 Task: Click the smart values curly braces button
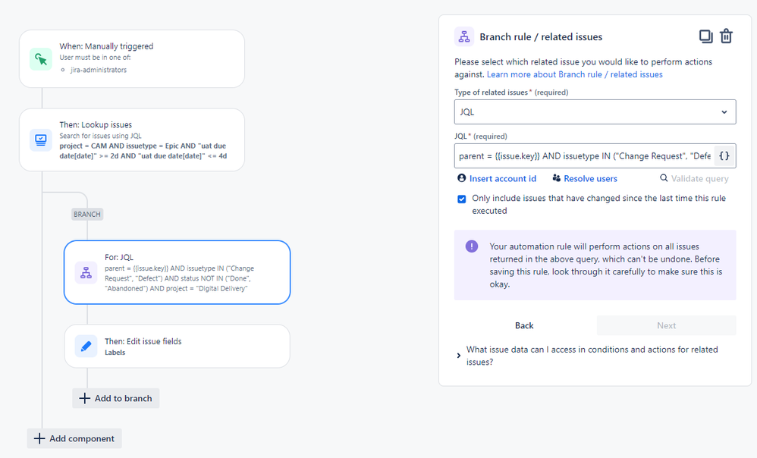click(724, 156)
